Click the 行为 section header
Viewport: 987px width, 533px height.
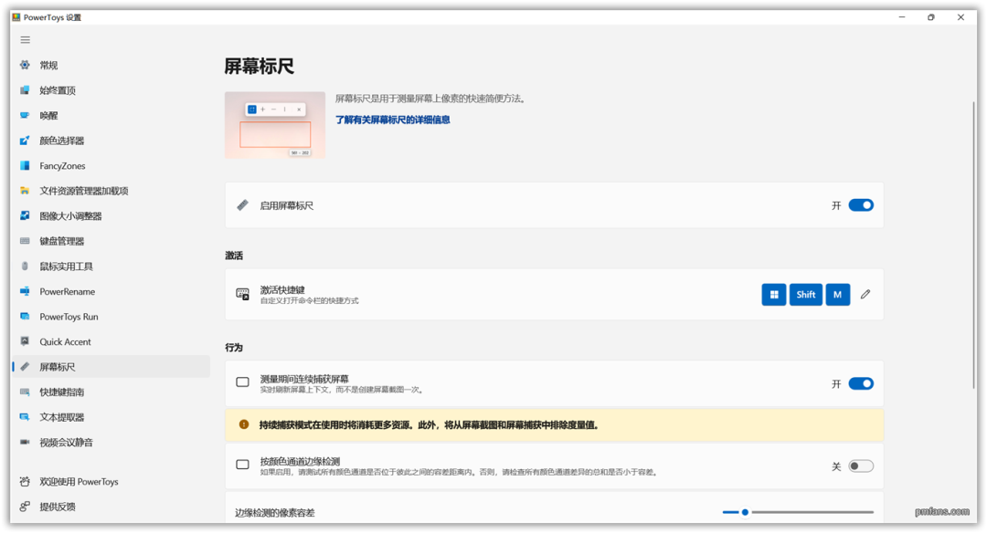pyautogui.click(x=234, y=347)
